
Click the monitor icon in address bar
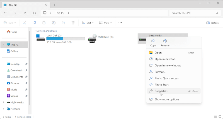tap(45, 13)
